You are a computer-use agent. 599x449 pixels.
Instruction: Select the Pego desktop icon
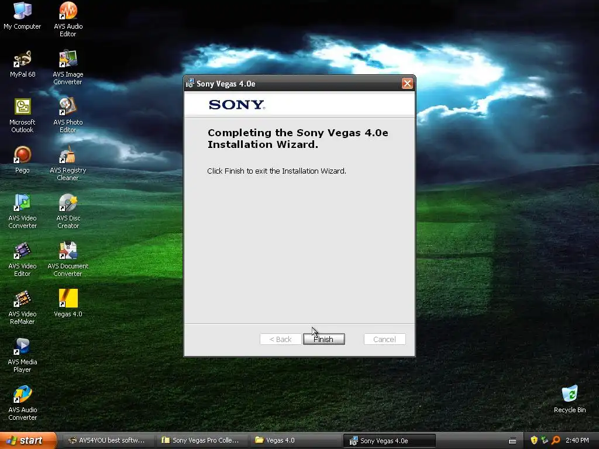click(22, 160)
